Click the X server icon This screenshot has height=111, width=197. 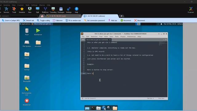coord(191,10)
